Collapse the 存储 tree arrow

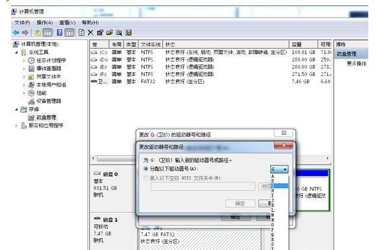16,109
